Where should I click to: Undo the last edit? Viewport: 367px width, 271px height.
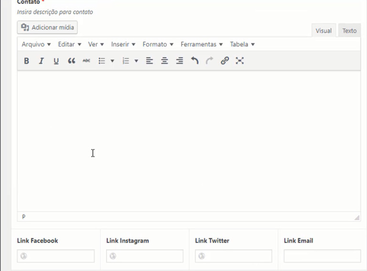click(194, 61)
